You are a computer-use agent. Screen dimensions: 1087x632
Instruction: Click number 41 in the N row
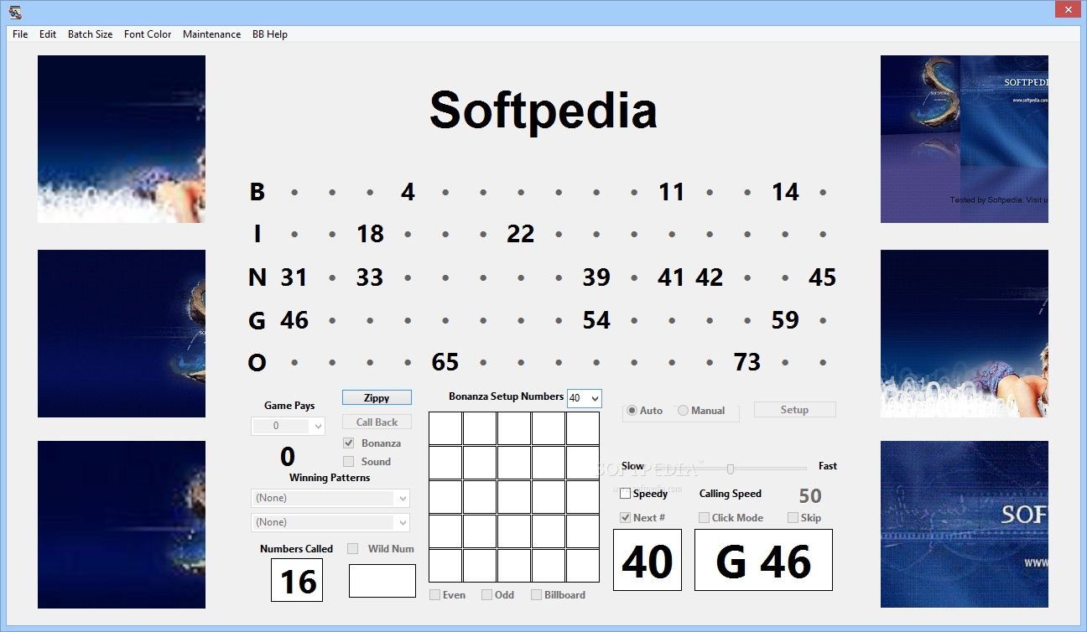point(671,277)
